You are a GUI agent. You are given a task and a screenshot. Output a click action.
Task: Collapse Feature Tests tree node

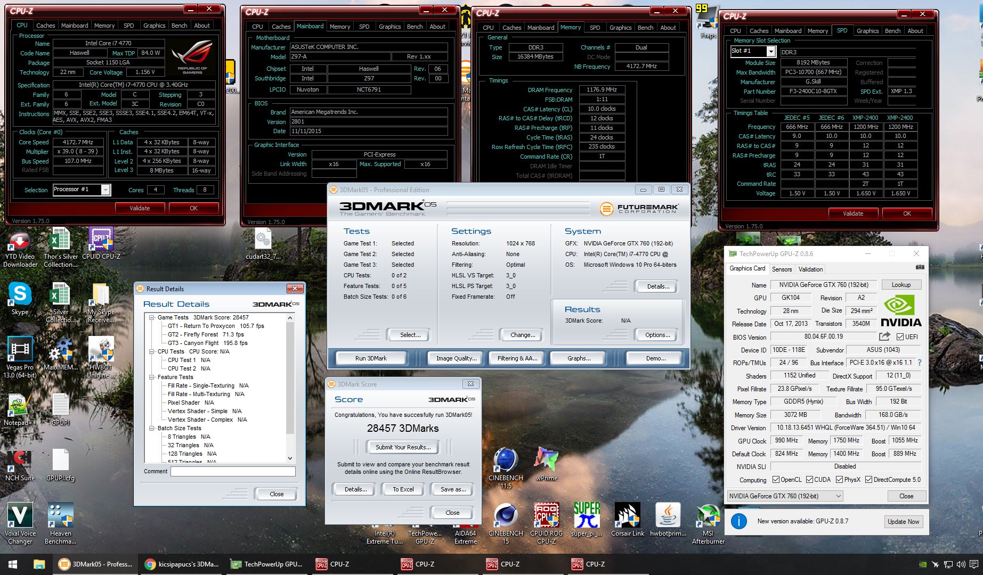152,377
